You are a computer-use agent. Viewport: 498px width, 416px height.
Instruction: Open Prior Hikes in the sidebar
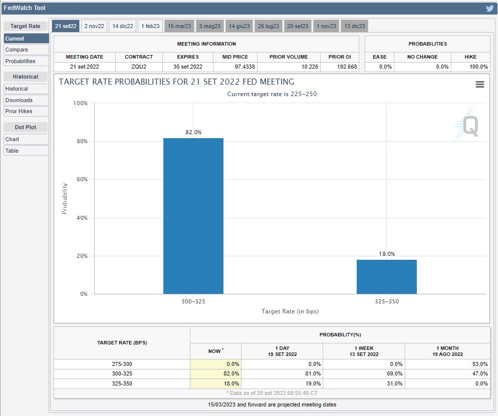point(27,111)
